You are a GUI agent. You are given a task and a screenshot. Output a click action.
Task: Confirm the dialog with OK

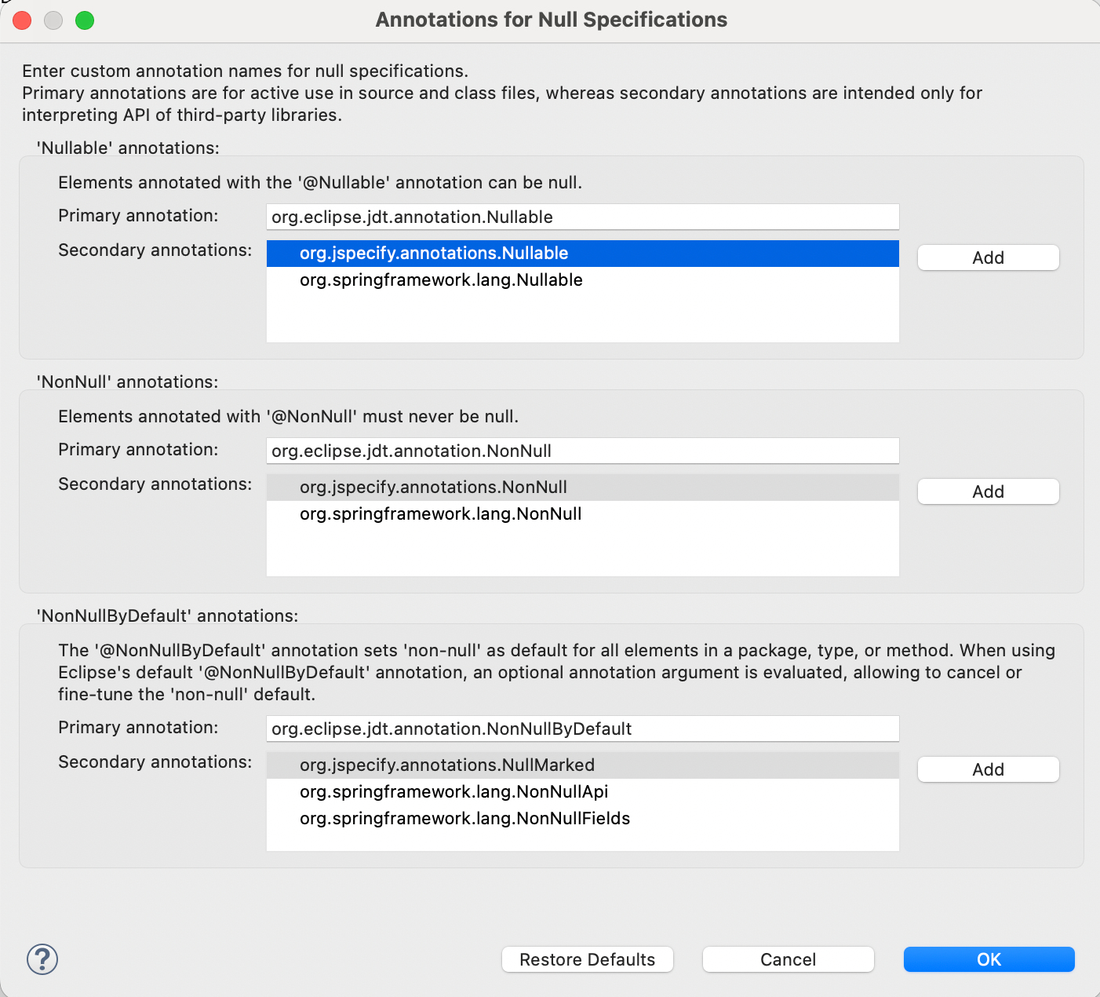pos(989,959)
